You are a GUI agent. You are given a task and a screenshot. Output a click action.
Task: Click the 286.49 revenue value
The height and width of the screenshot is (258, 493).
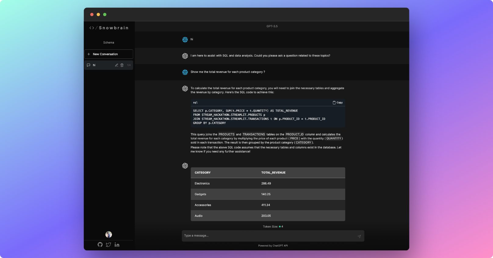[x=266, y=183]
